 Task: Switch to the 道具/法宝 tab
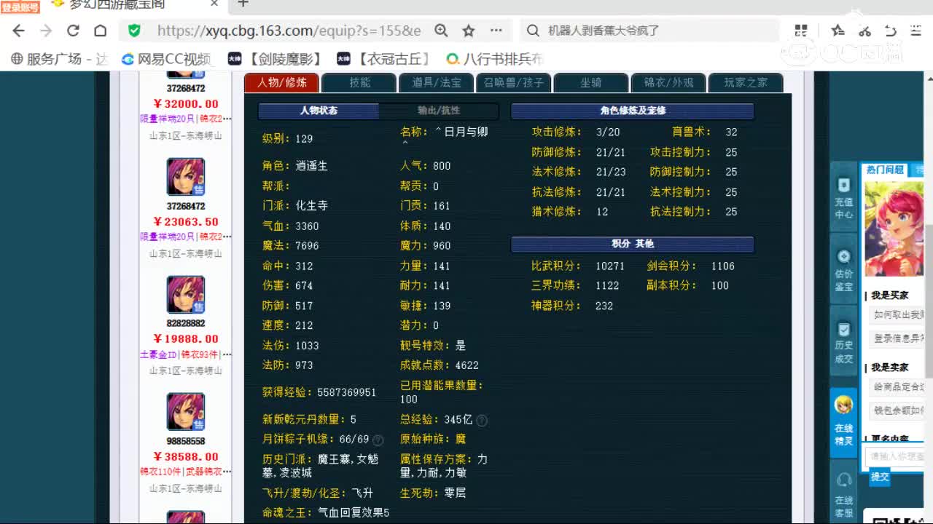(x=437, y=82)
